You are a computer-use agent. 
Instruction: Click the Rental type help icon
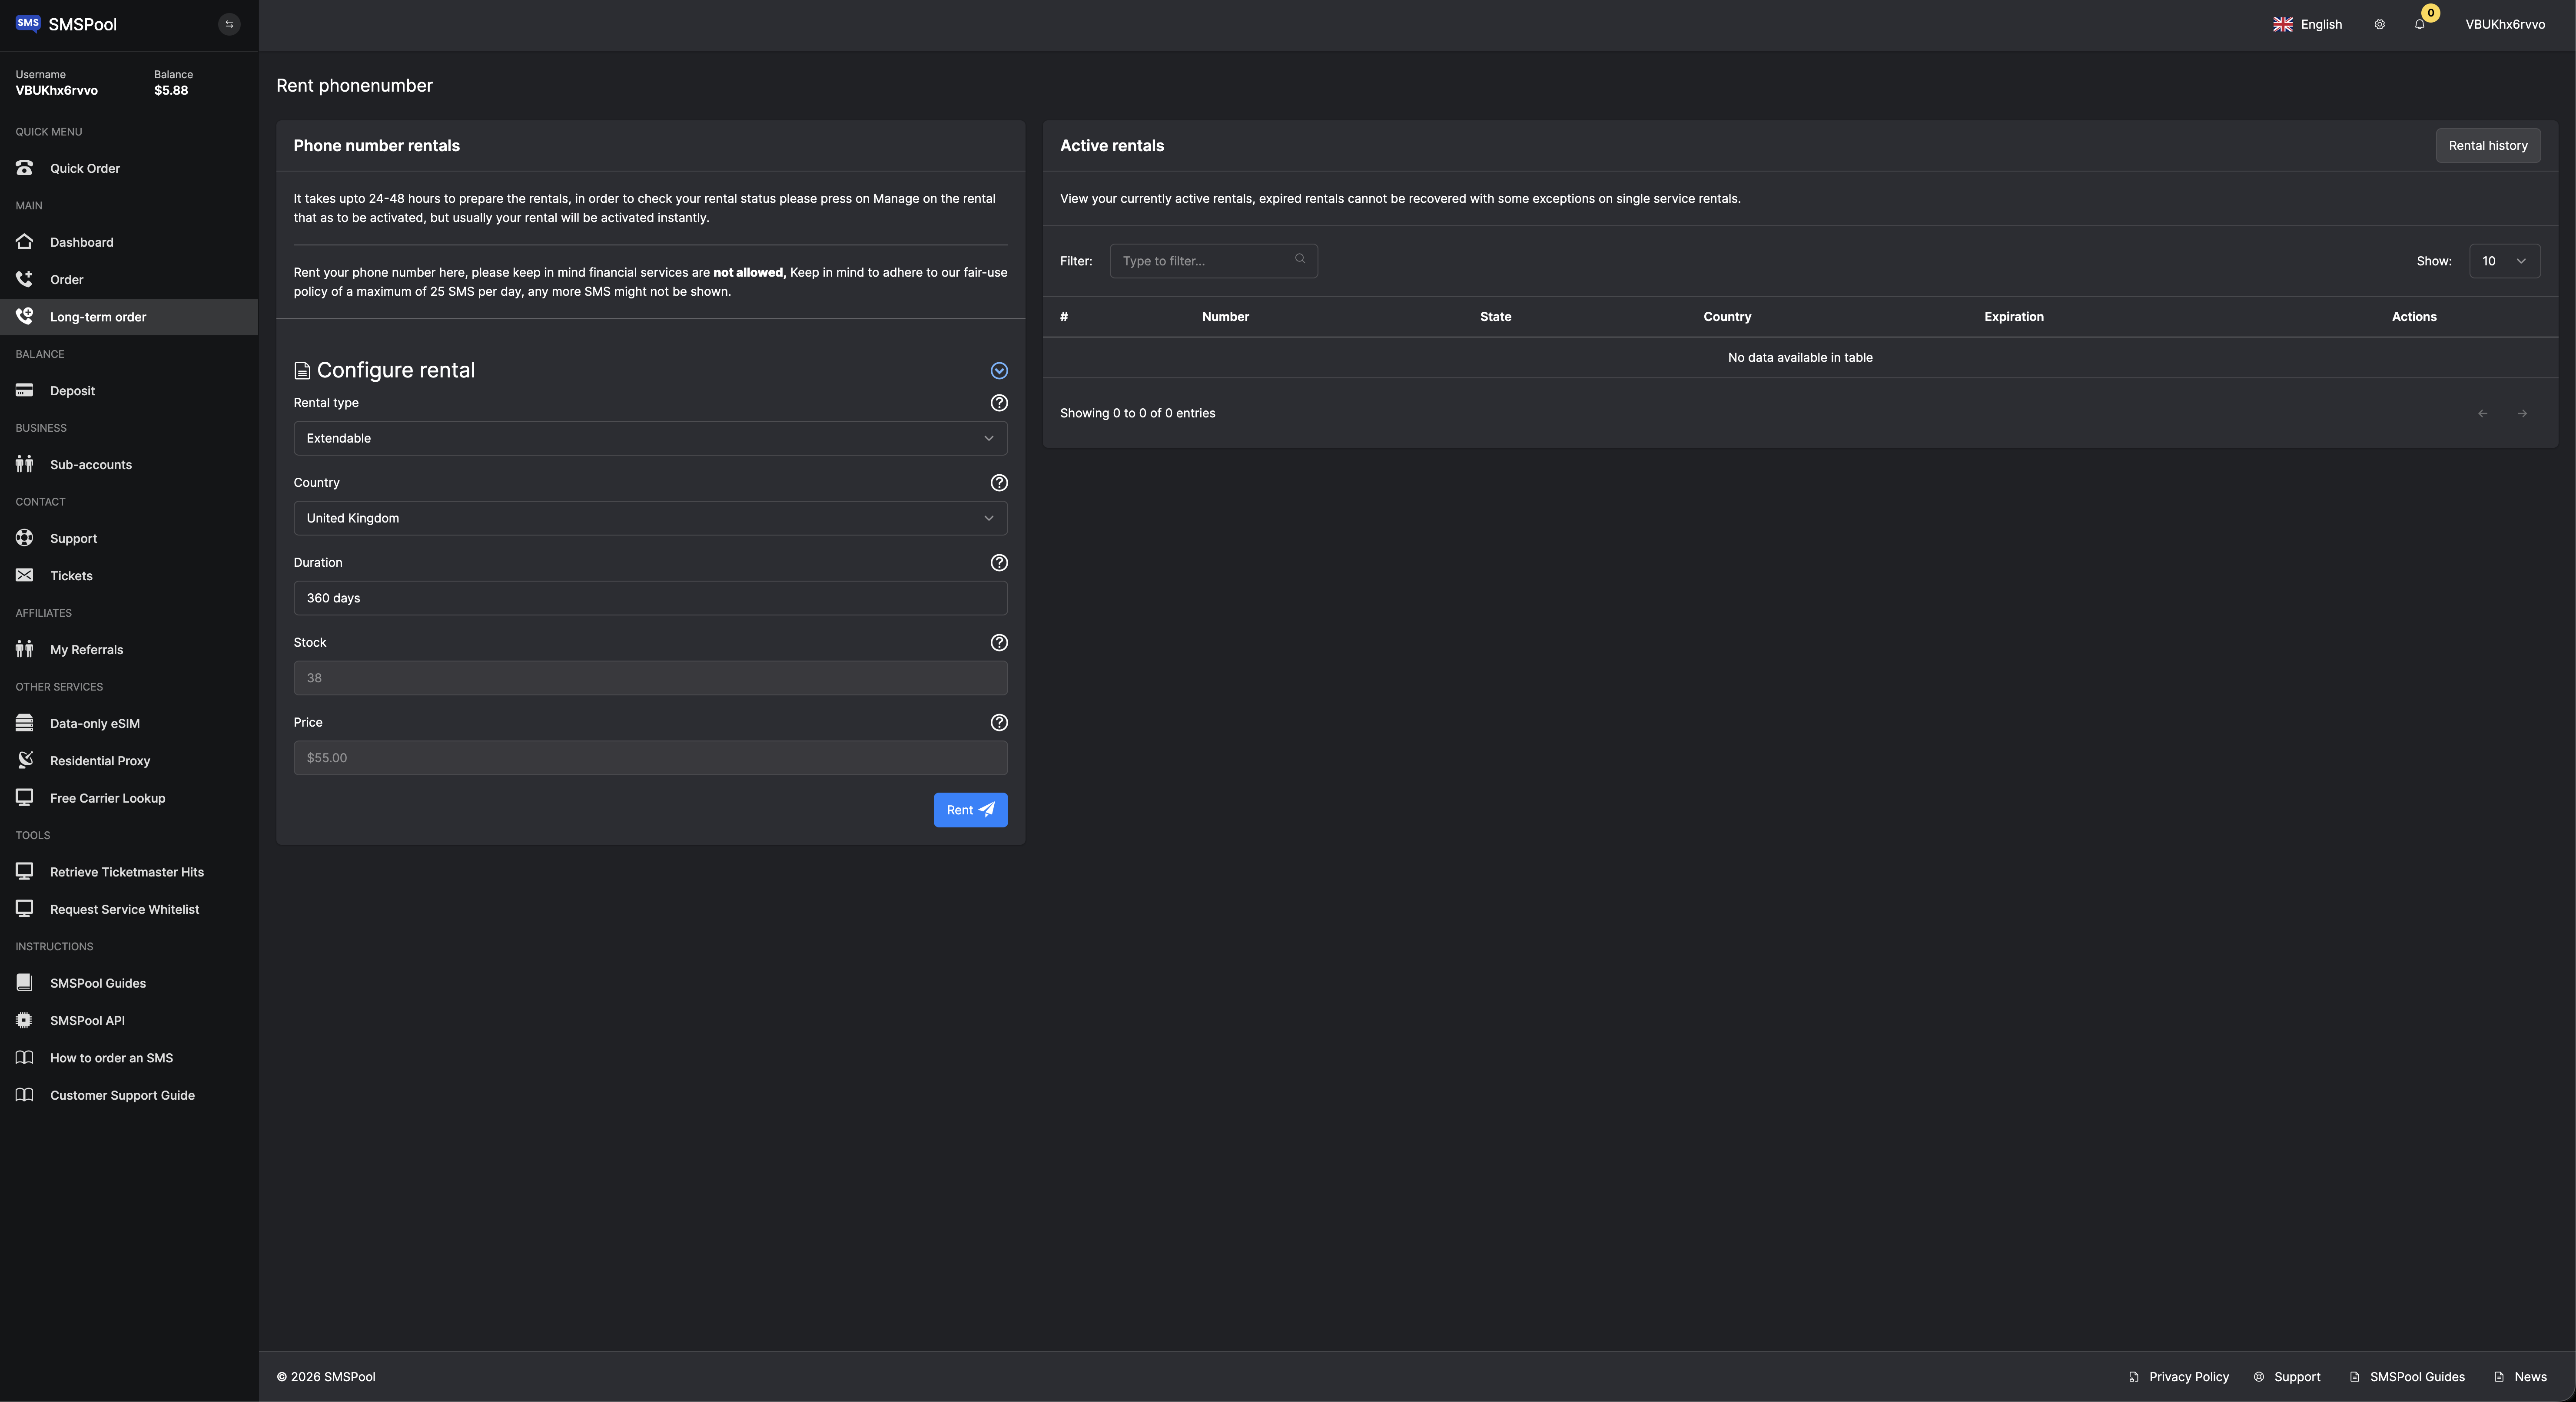999,403
